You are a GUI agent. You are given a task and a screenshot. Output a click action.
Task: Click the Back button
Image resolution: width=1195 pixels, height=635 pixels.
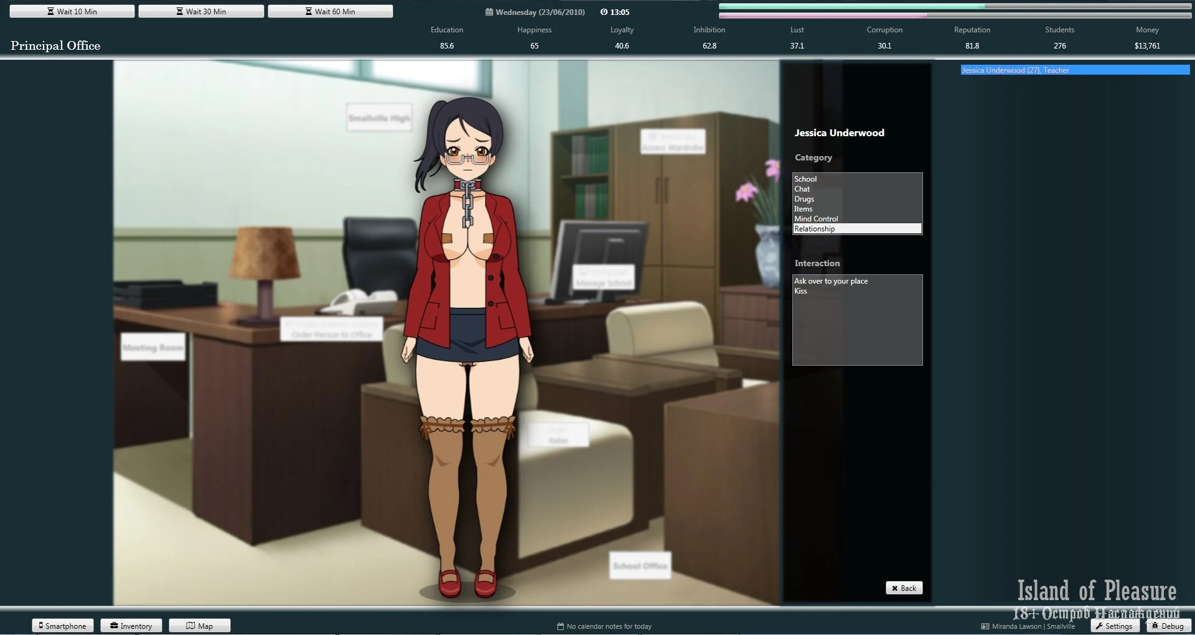pyautogui.click(x=904, y=588)
